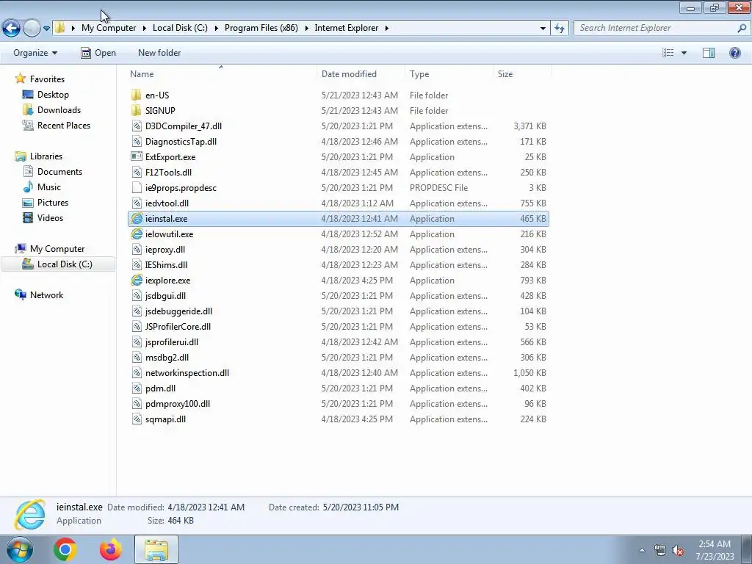Select jsdbgui.dll file name
Viewport: 752px width, 564px height.
click(165, 295)
